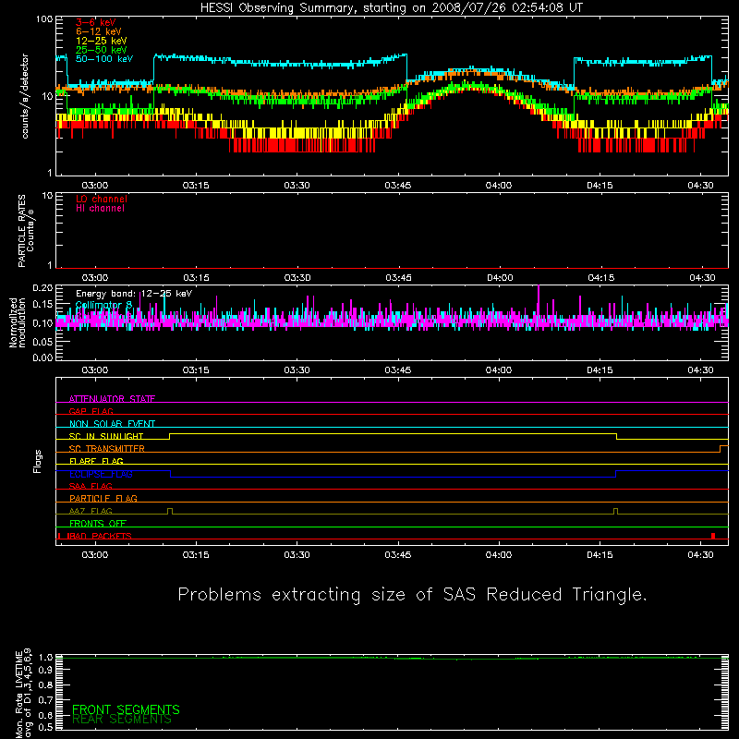Click the SC TRANSMITTER flag label

point(107,449)
